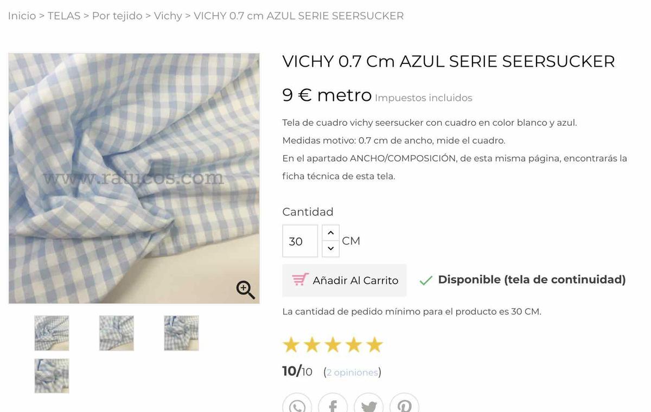Viewport: 651px width, 412px height.
Task: Click the fifth gold rating star
Action: [374, 345]
